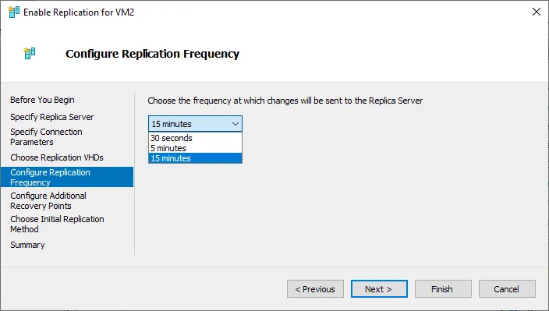Screen dimensions: 549x311
Task: Click the large wizard icon beside the heading
Action: point(30,54)
